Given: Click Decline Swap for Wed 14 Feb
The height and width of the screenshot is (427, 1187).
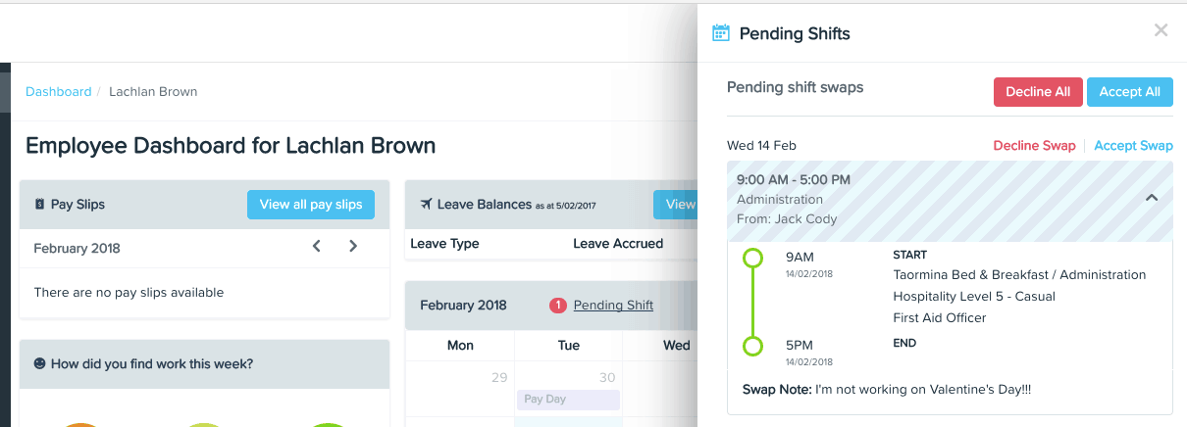Looking at the screenshot, I should [1034, 146].
